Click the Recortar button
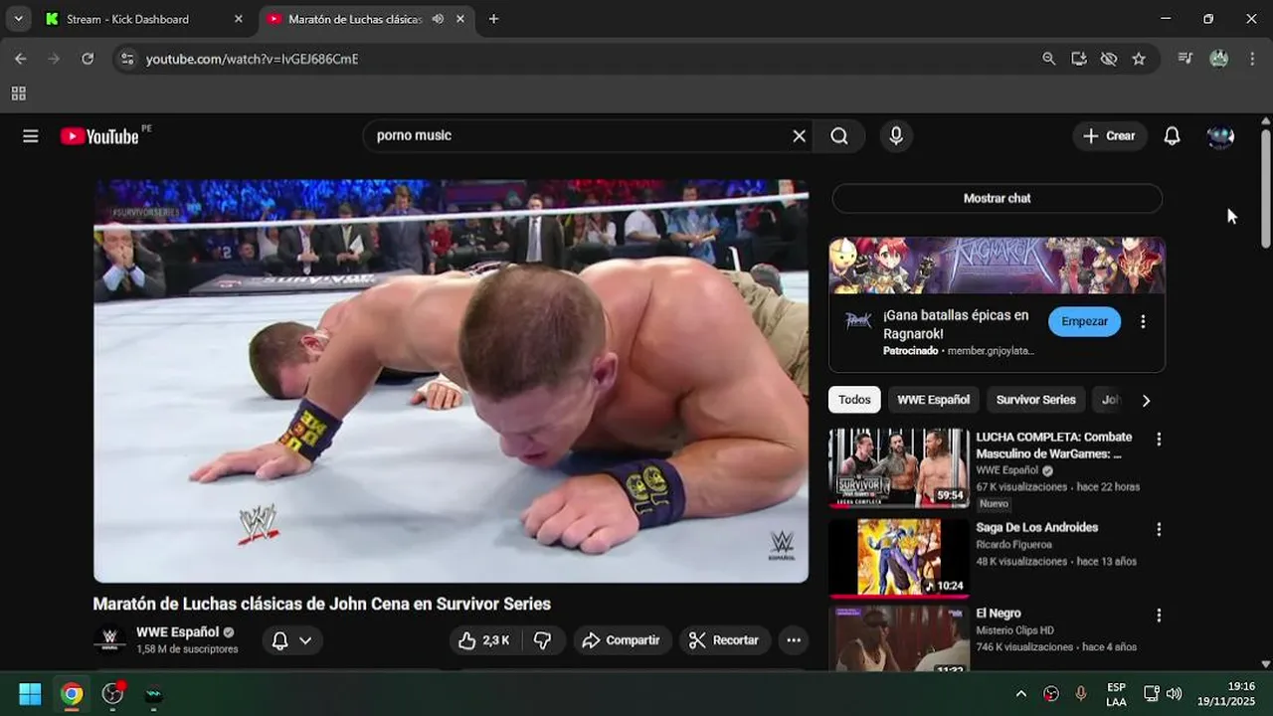Screen dimensions: 1273x716 [725, 640]
